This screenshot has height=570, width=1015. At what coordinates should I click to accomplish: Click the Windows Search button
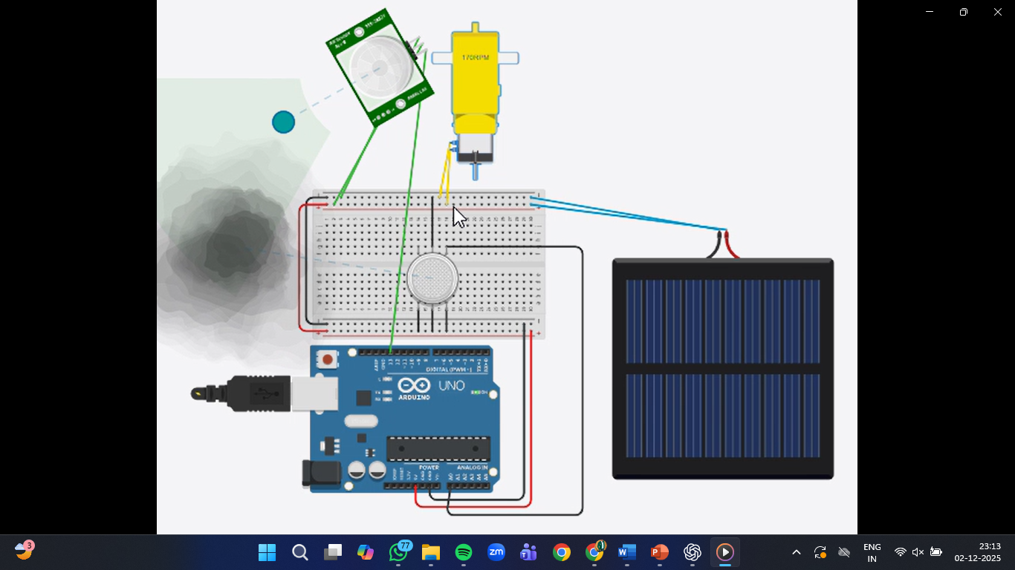[x=299, y=553]
